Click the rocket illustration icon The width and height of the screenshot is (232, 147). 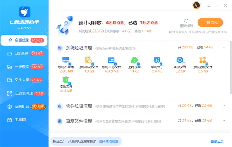(x=65, y=26)
